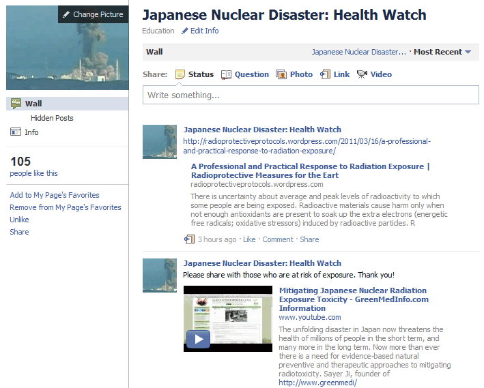Share the first post
Viewport: 484px width, 388px height.
point(309,239)
